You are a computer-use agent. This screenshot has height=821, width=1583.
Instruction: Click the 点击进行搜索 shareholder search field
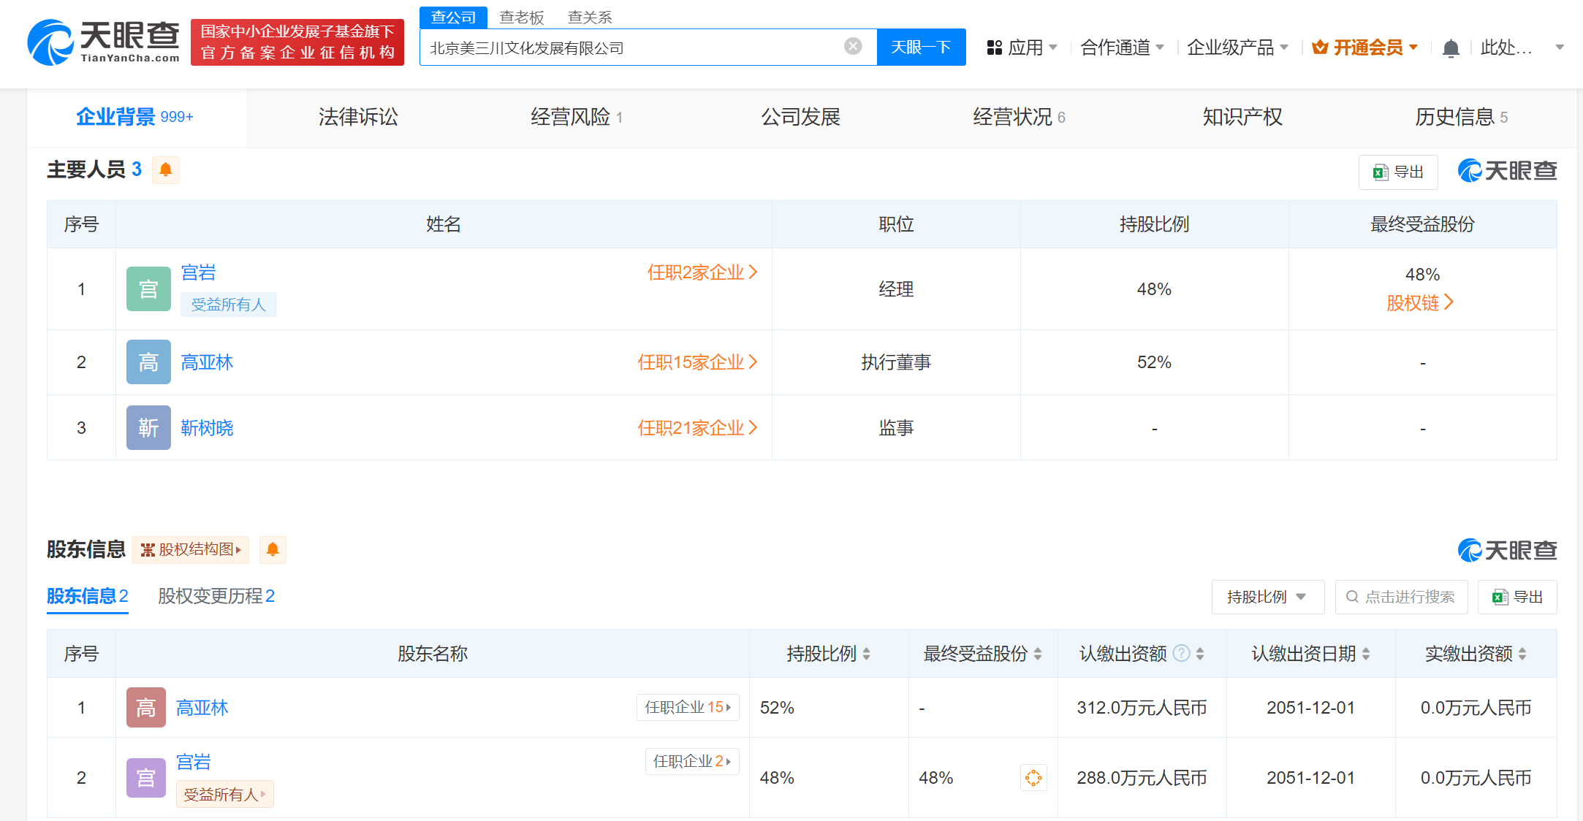tap(1401, 597)
